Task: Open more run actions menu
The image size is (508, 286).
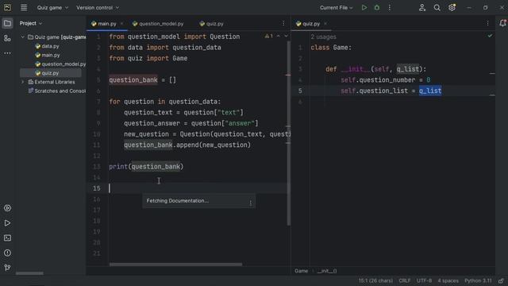Action: coord(390,7)
